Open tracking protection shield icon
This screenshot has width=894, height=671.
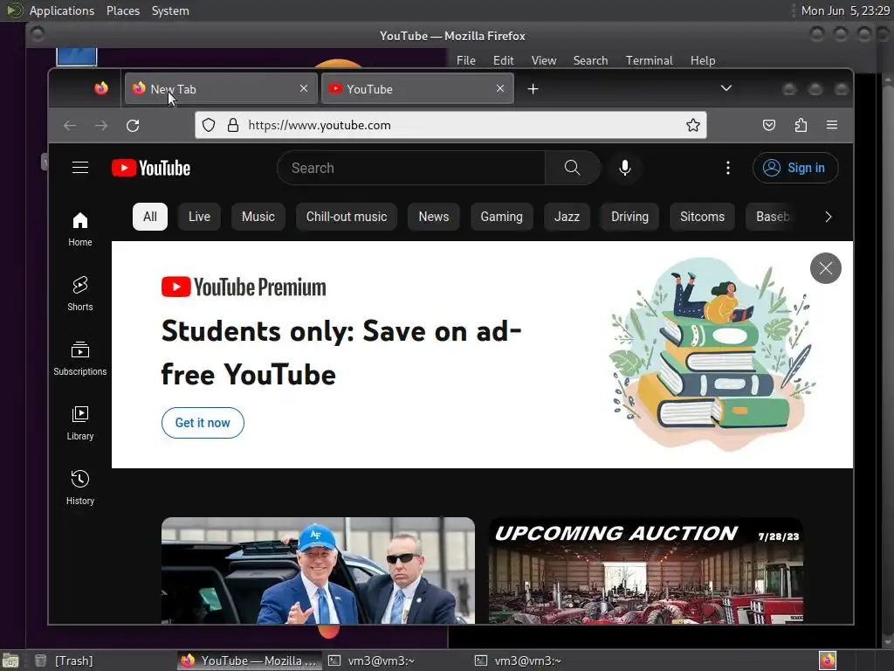tap(209, 125)
